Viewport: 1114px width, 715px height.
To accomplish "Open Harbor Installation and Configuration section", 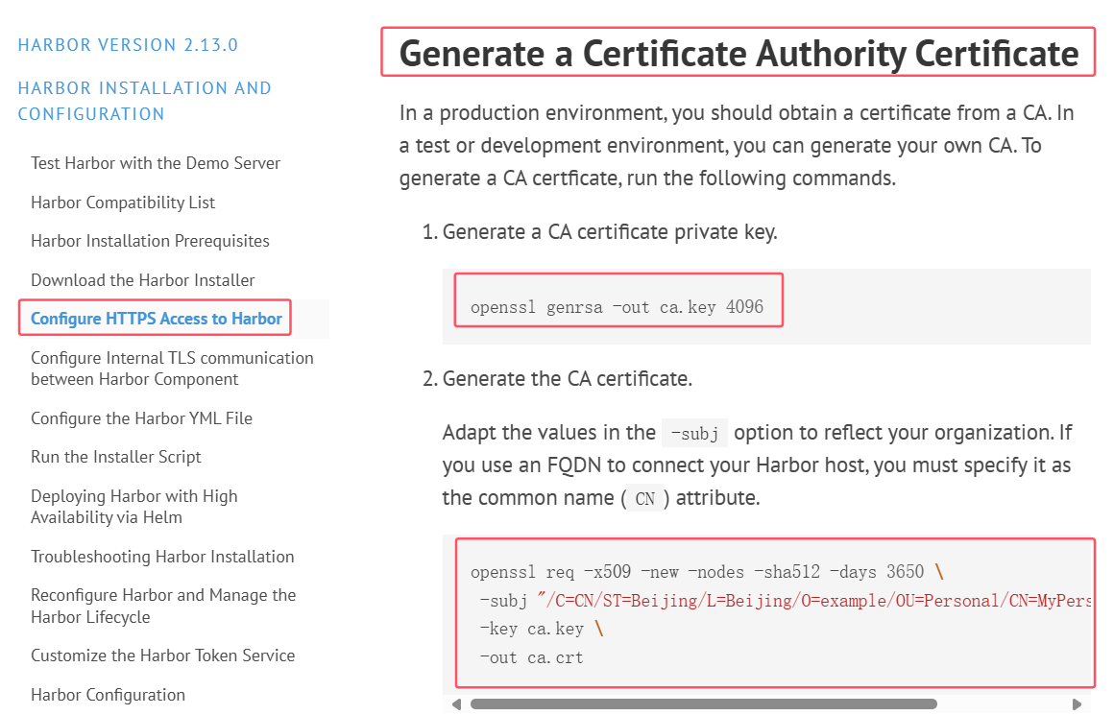I will (144, 101).
